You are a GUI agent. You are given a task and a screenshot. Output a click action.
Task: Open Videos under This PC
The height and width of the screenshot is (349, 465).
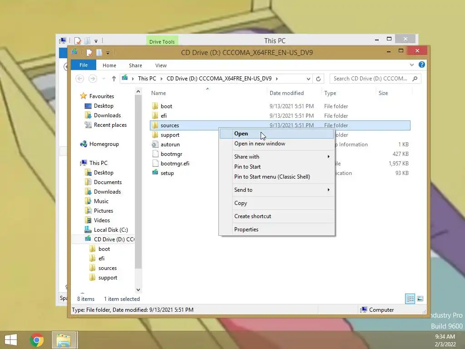tap(102, 220)
